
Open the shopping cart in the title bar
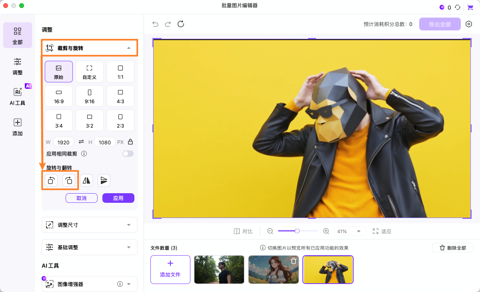(470, 7)
